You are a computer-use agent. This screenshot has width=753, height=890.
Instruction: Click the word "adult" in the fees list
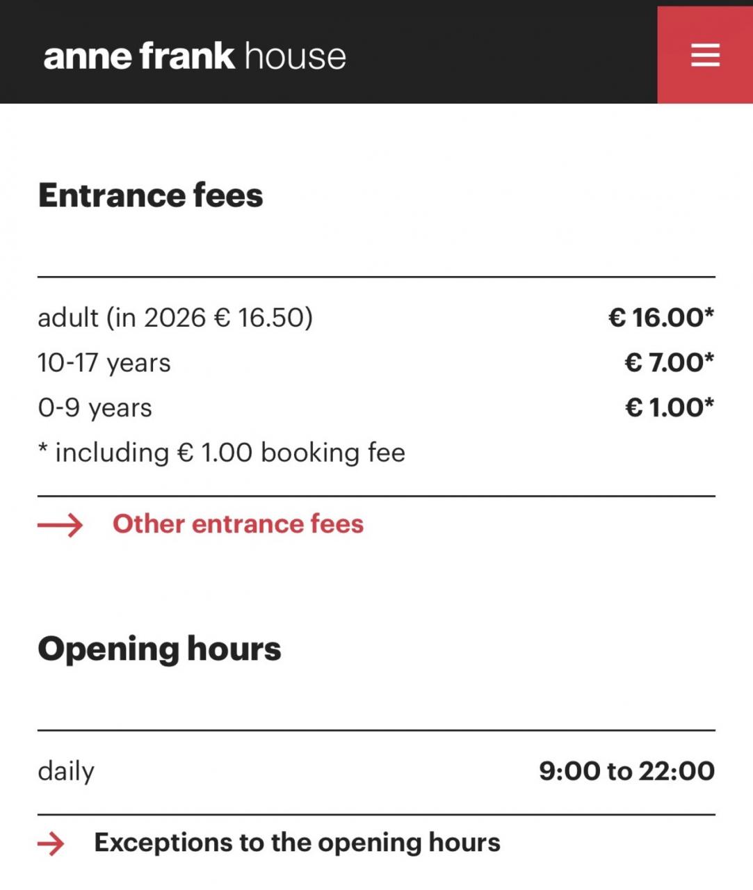[x=68, y=318]
